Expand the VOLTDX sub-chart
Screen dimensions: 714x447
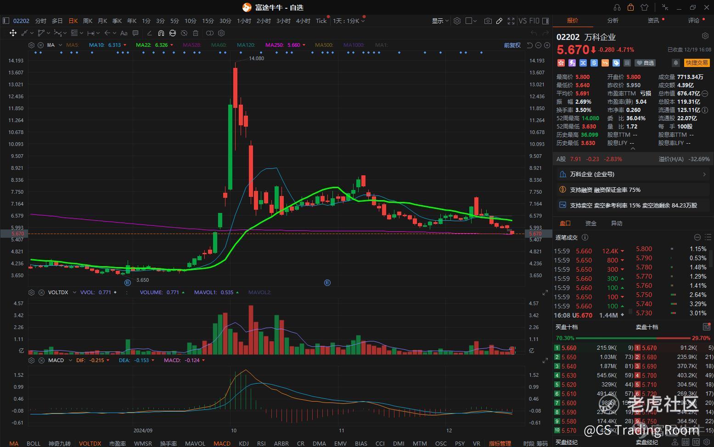(545, 292)
